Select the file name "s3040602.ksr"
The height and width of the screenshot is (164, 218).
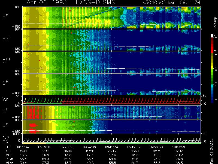(x=159, y=2)
